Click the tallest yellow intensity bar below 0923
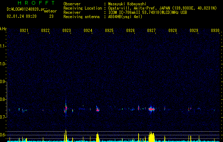The width and height of the screenshot is (223, 142). click(66, 136)
